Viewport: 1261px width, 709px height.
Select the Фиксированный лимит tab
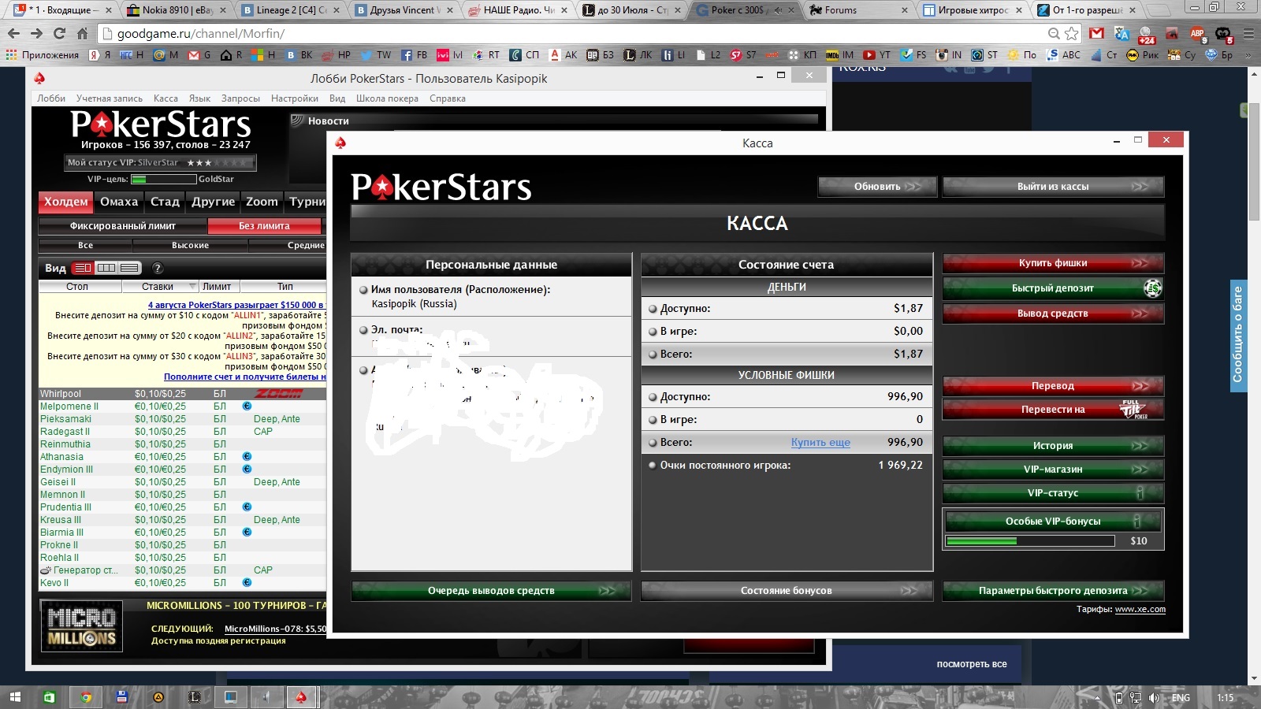(123, 226)
